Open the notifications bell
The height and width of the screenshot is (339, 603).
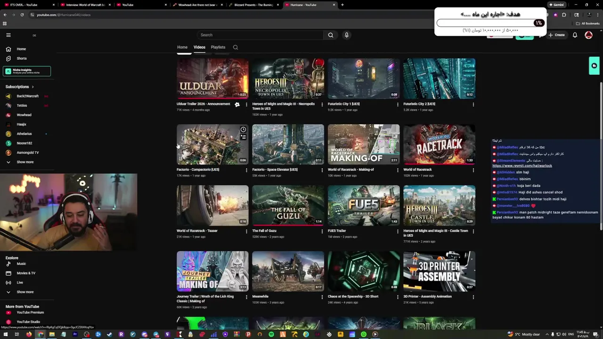click(575, 35)
